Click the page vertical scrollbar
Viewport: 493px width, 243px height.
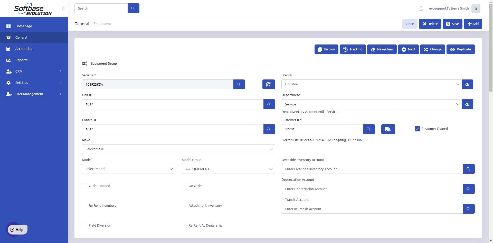[x=491, y=46]
